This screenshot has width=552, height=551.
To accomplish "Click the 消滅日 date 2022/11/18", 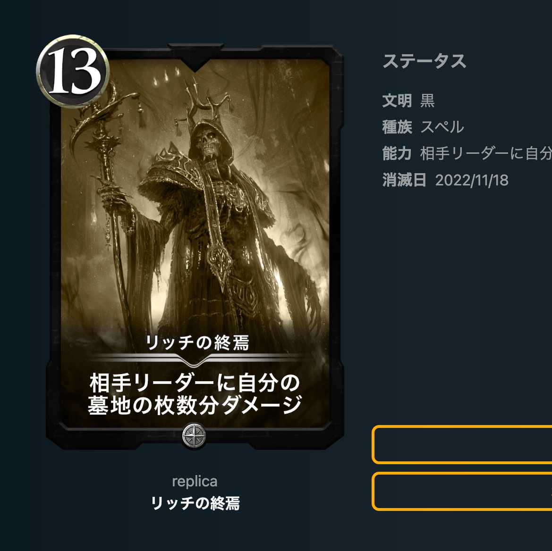I will pyautogui.click(x=472, y=180).
